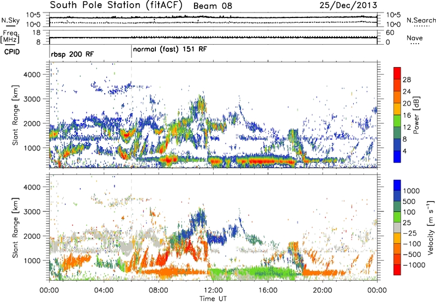Click the '3000' tick in velocity panel

click(x=32, y=212)
